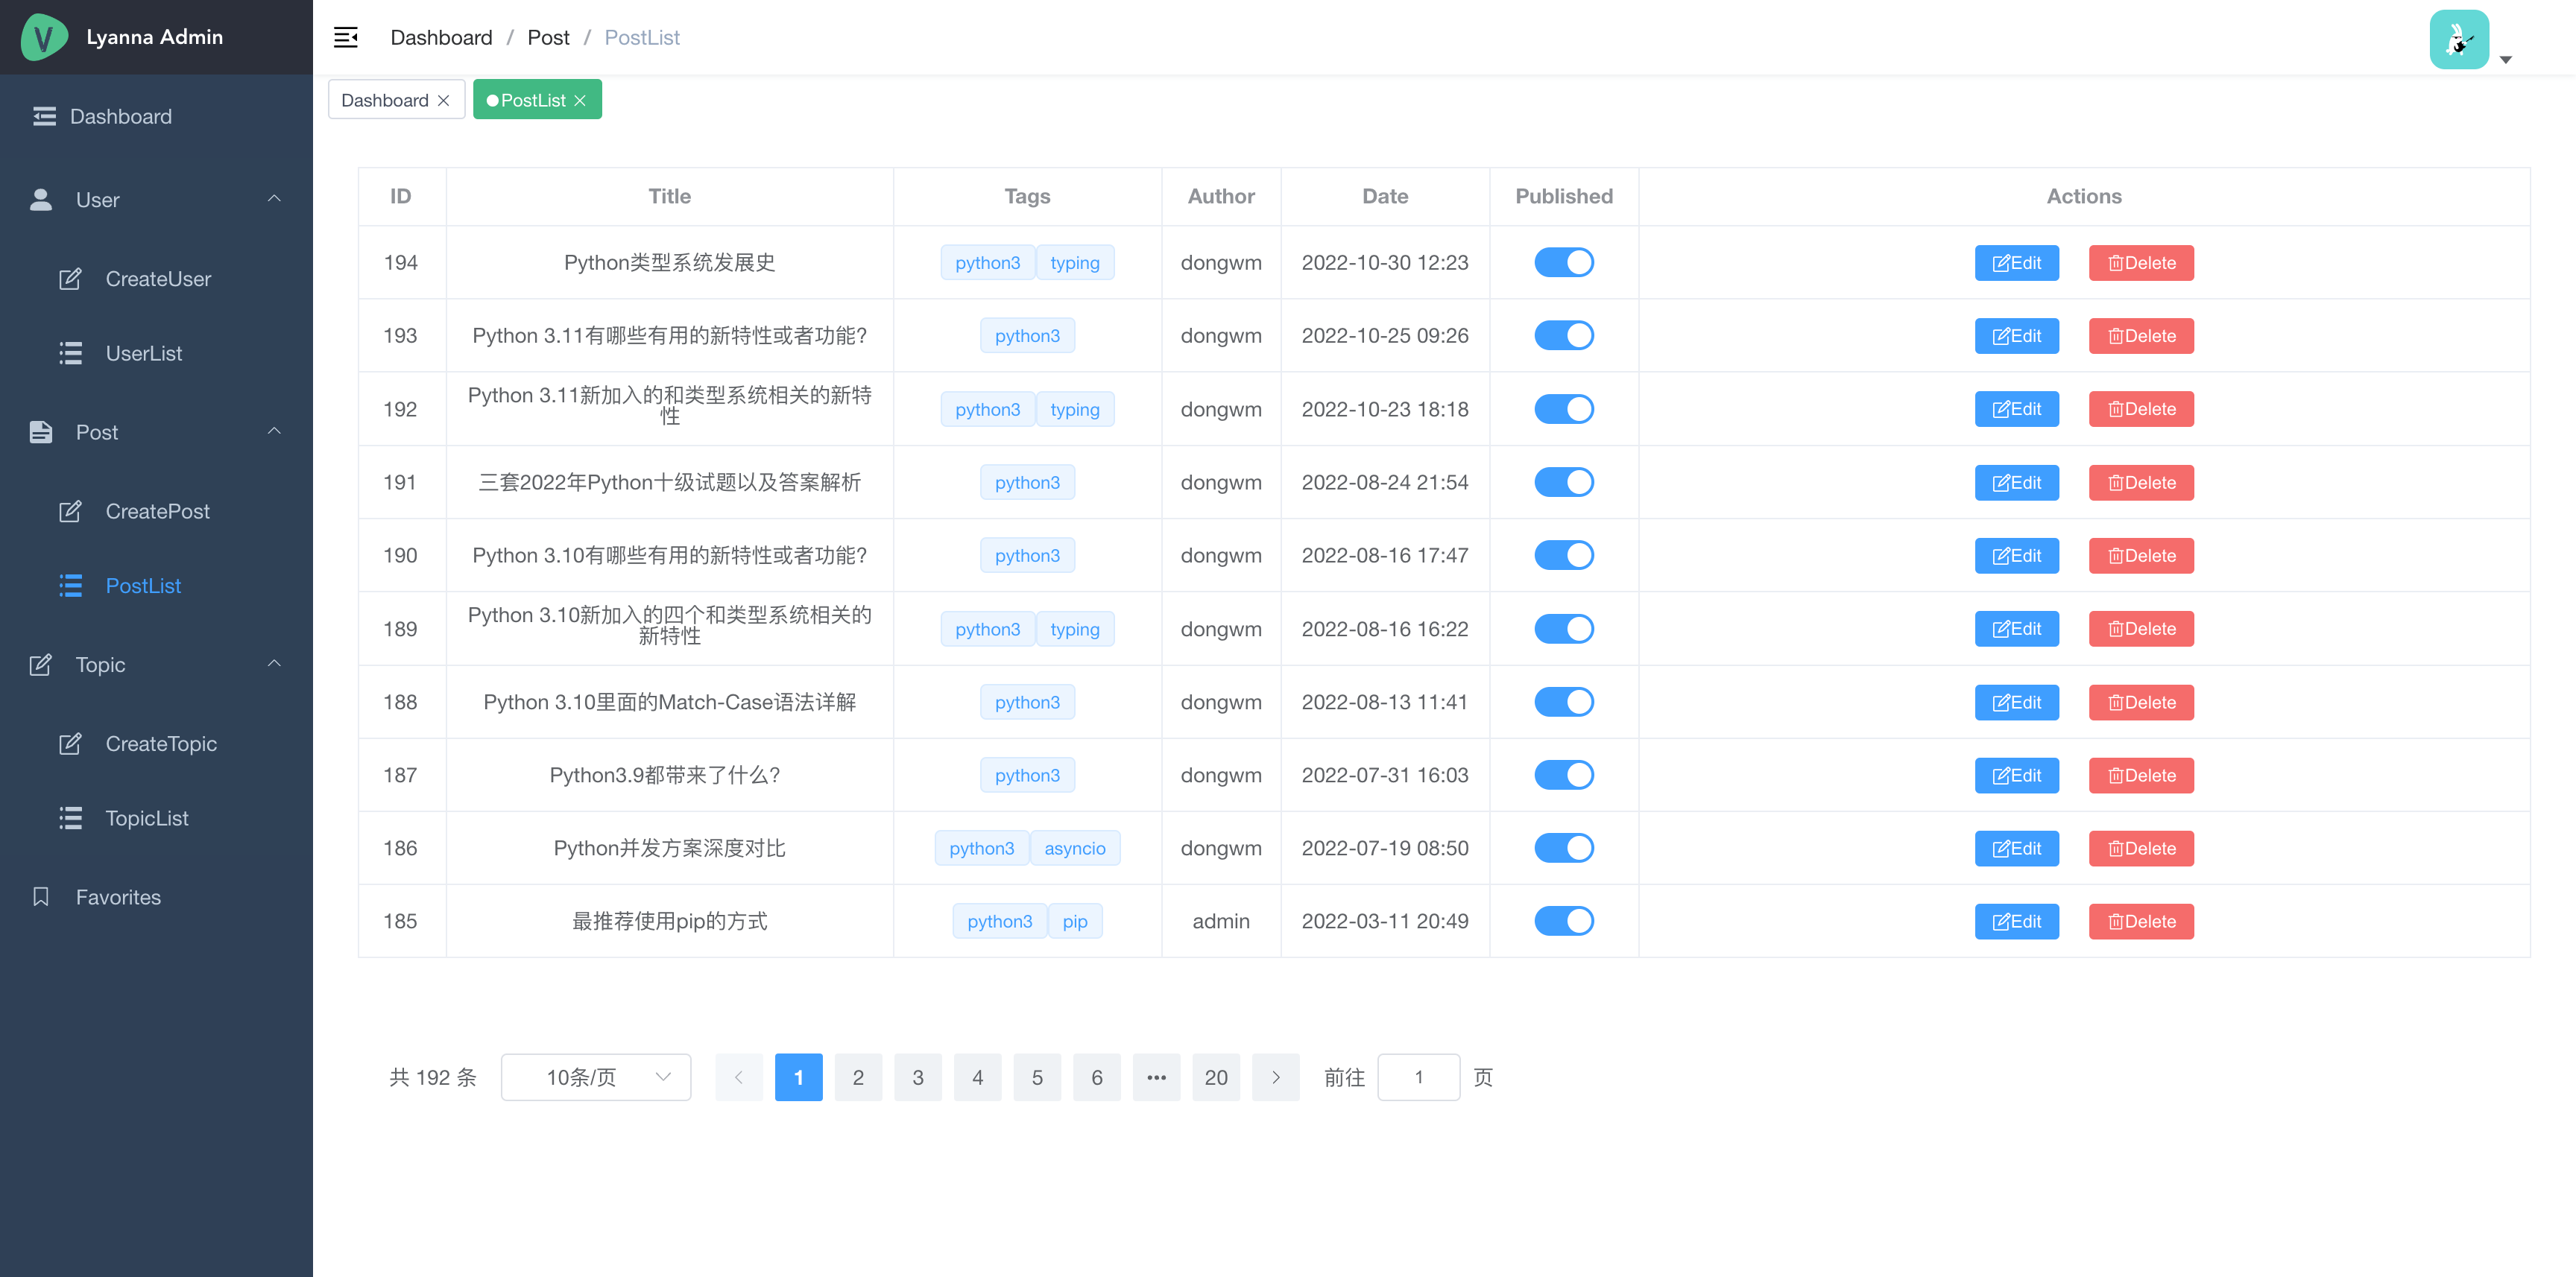The image size is (2576, 1277).
Task: Click the Favorites bookmark icon
Action: [x=41, y=896]
